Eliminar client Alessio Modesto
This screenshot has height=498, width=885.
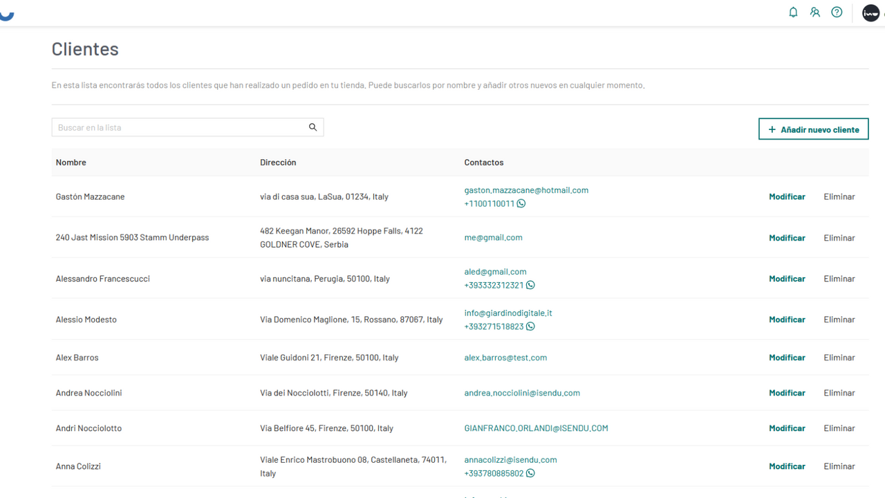(x=839, y=320)
